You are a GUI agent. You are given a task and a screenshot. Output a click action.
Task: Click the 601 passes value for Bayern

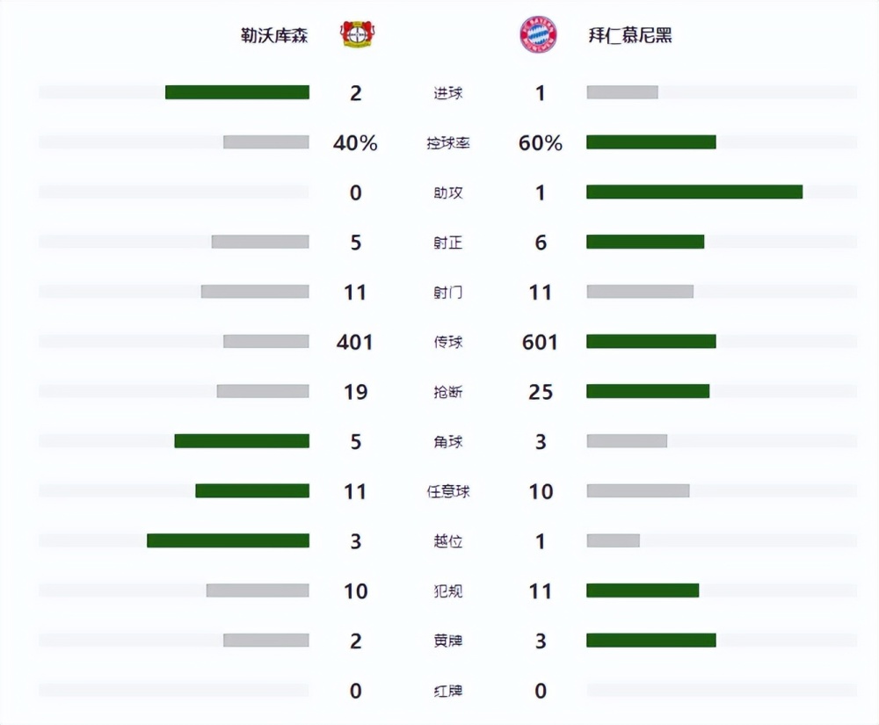540,342
